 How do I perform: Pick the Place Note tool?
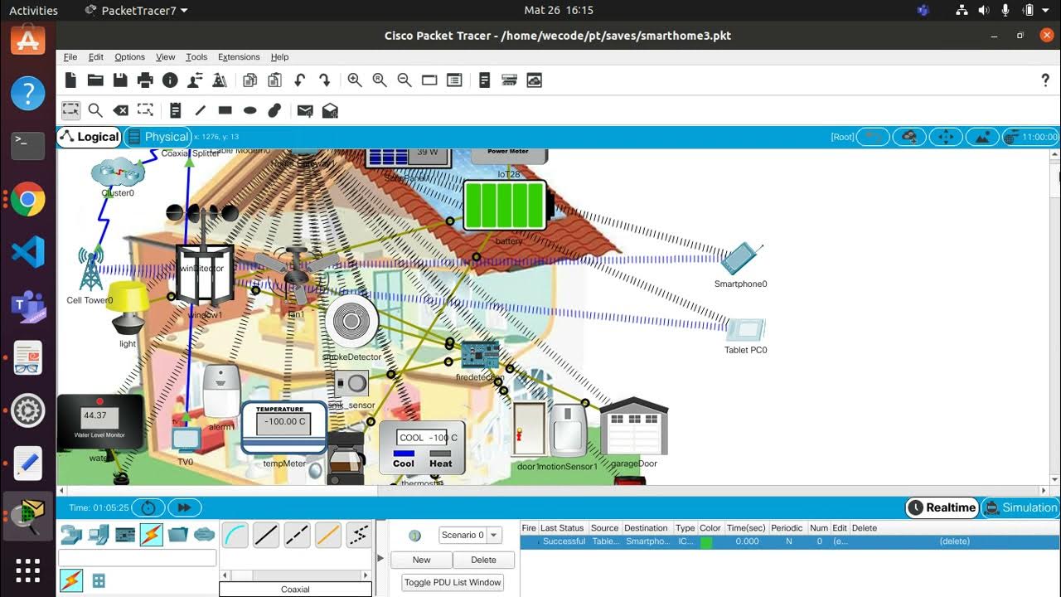tap(175, 110)
